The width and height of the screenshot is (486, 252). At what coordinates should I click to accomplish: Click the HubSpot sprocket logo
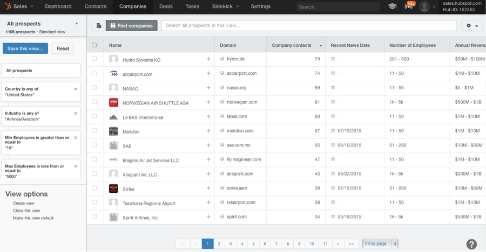coord(8,6)
